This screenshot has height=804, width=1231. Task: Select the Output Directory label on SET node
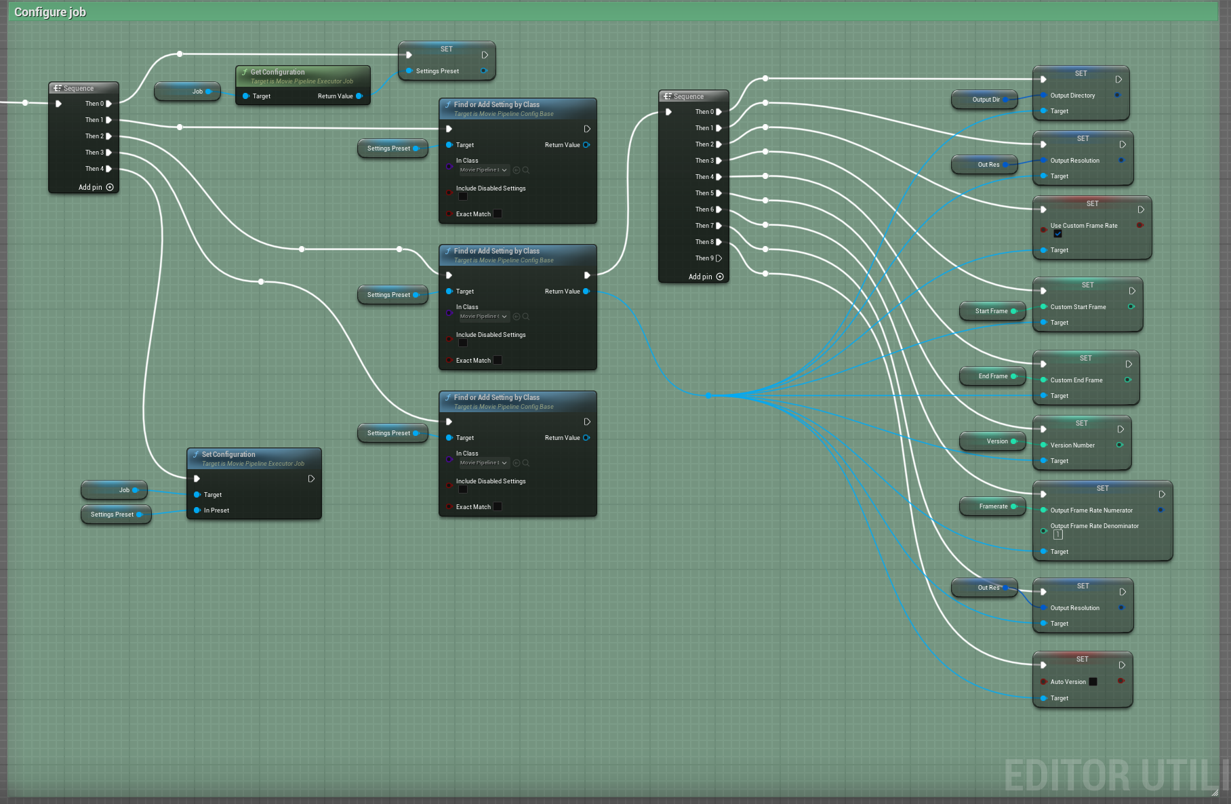click(x=1072, y=96)
